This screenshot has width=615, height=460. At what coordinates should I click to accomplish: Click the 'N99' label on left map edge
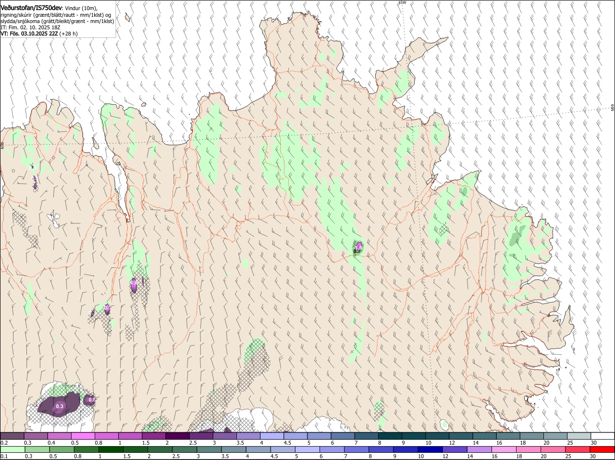(x=2, y=145)
